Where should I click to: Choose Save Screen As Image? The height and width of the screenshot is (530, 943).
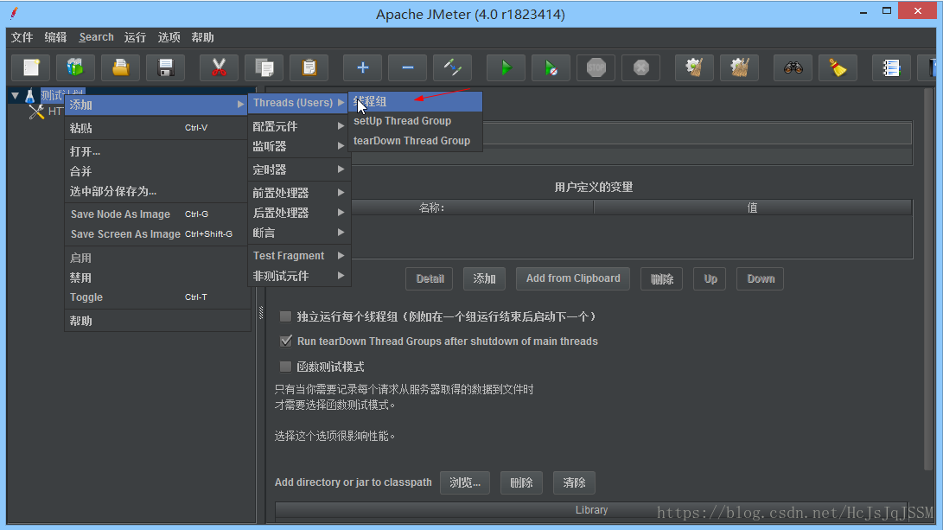click(x=156, y=234)
